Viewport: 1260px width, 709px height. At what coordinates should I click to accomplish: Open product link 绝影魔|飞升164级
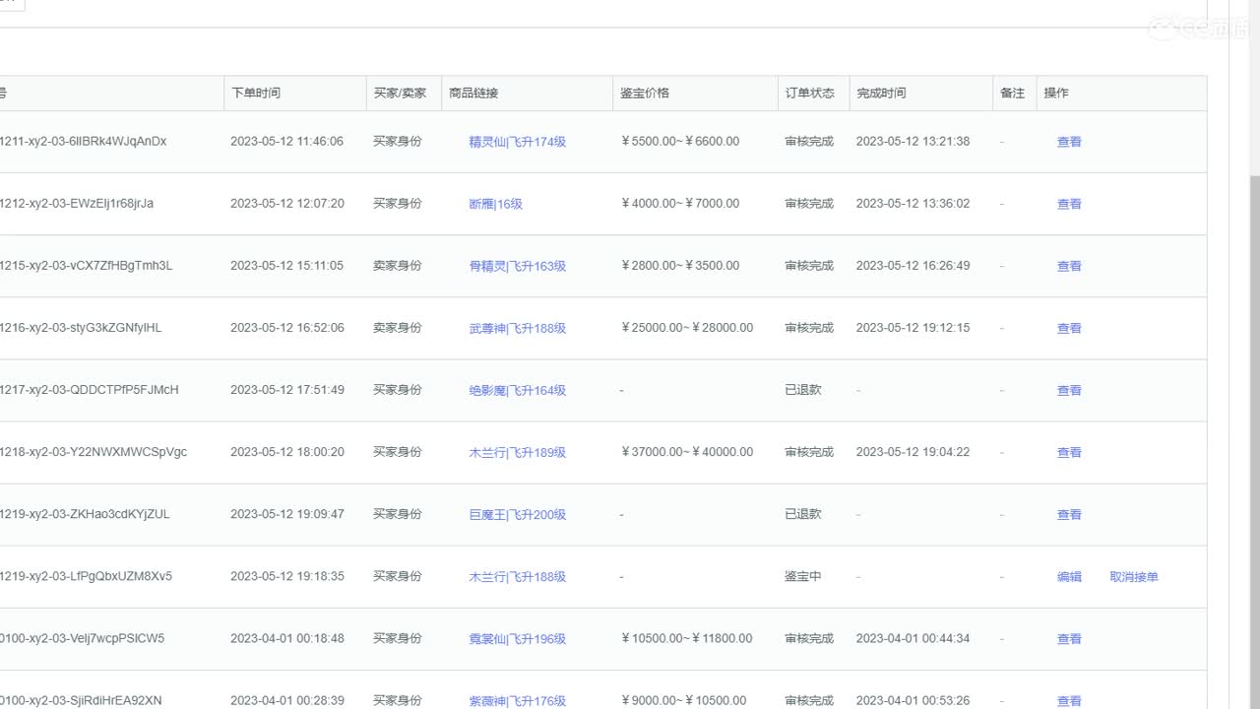click(x=517, y=390)
